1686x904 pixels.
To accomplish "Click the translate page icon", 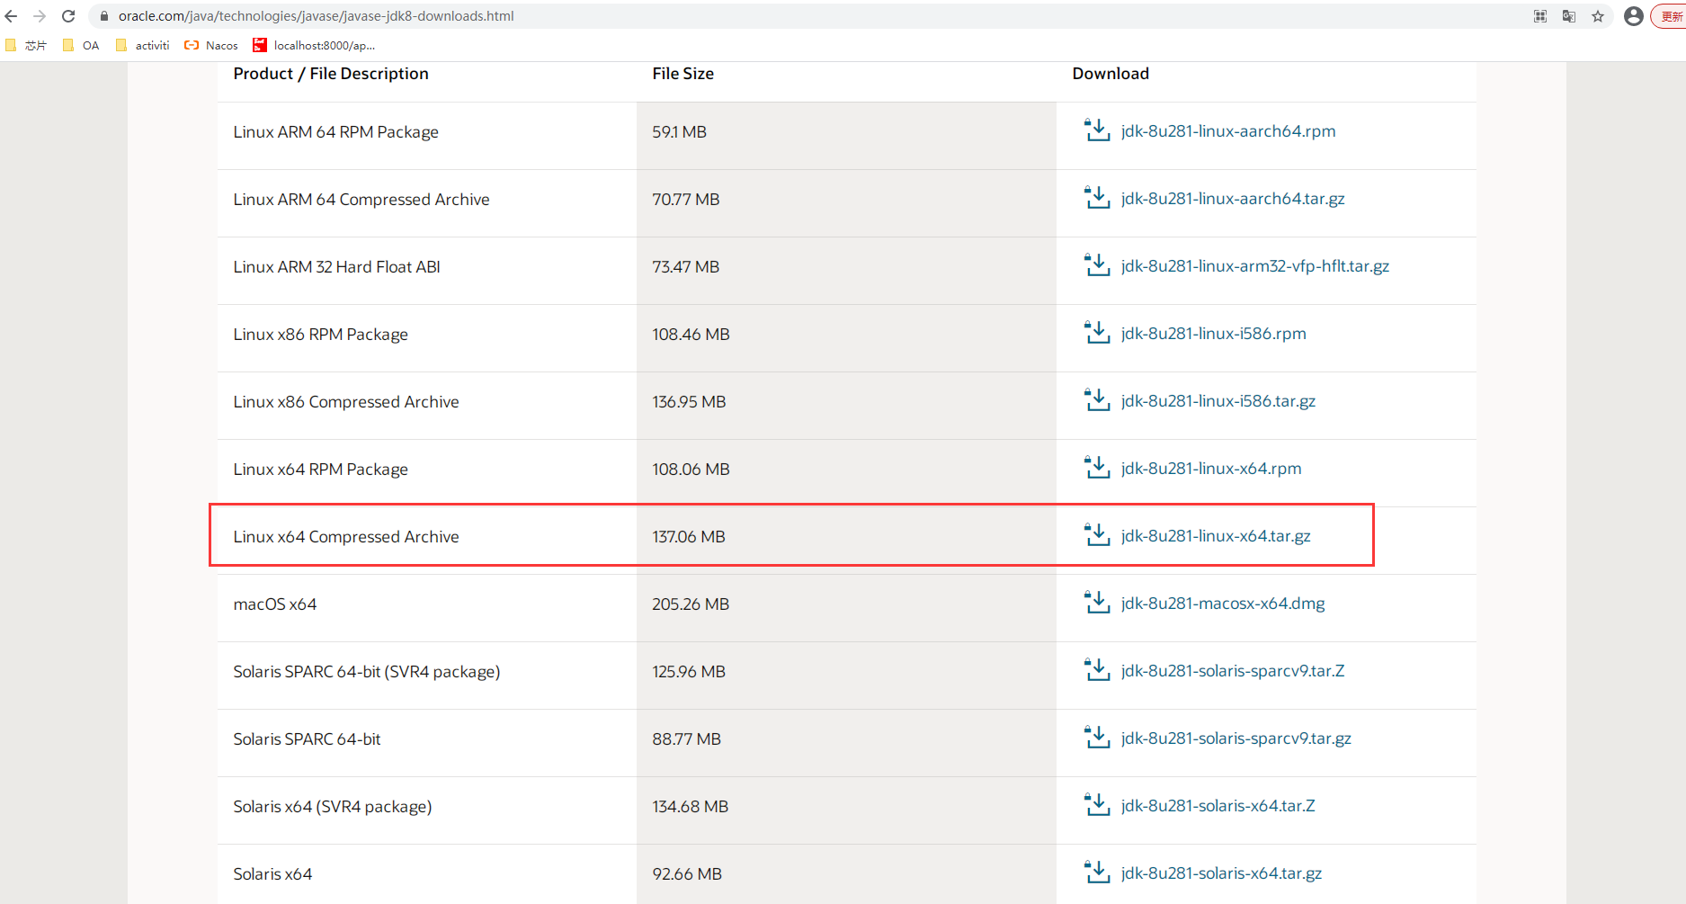I will click(x=1569, y=16).
